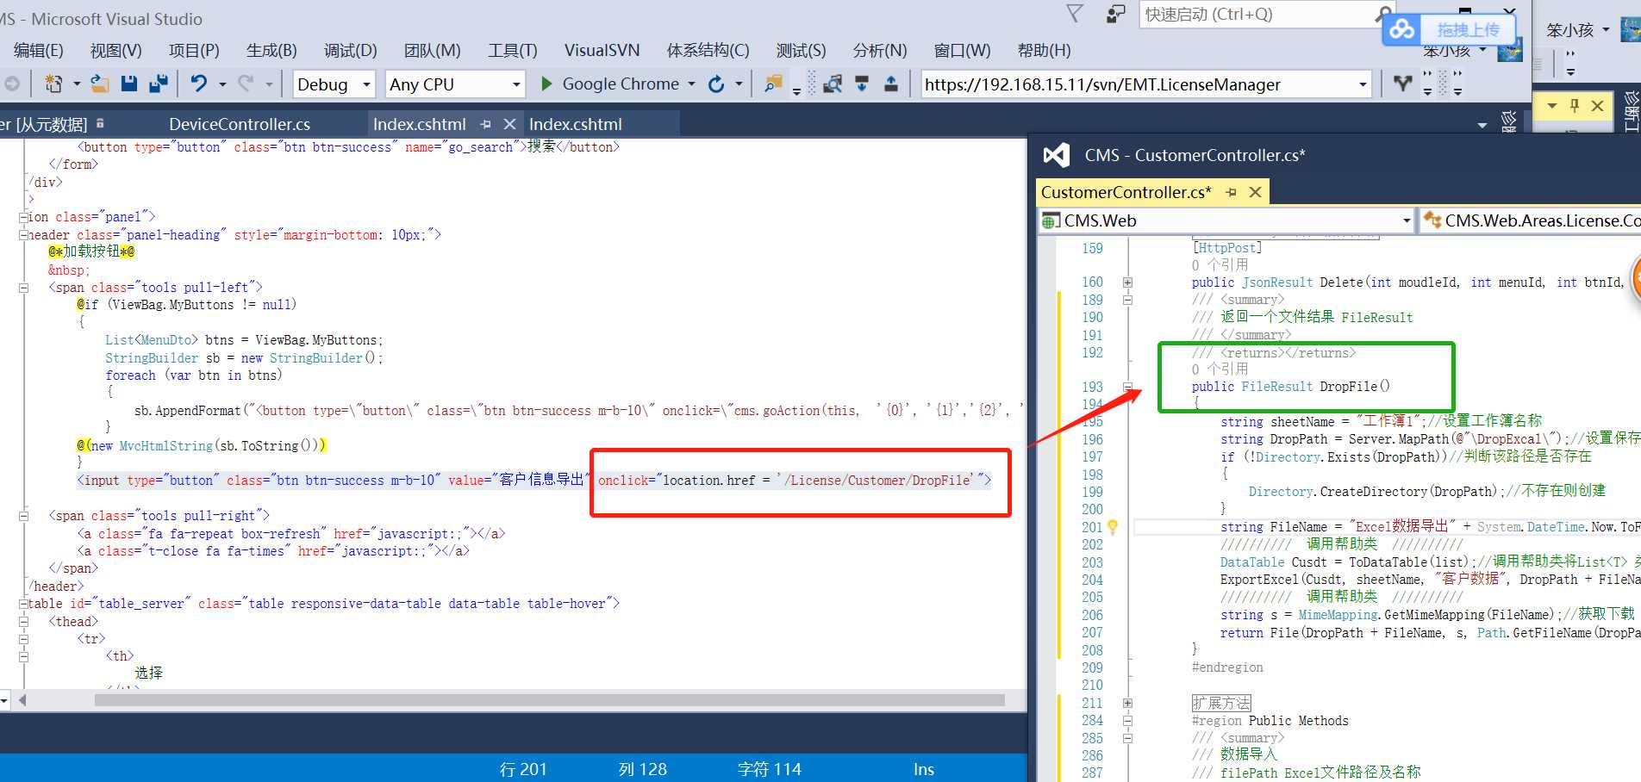The image size is (1641, 782).
Task: Click the send feedback icon
Action: click(1116, 13)
